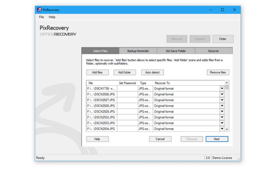
Task: Select file DSCN2934.JPG in the list
Action: coord(101,129)
